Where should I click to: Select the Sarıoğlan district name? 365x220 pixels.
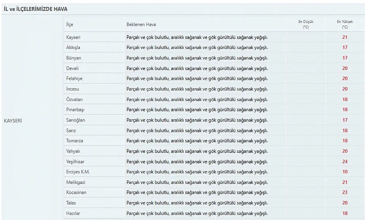76,120
